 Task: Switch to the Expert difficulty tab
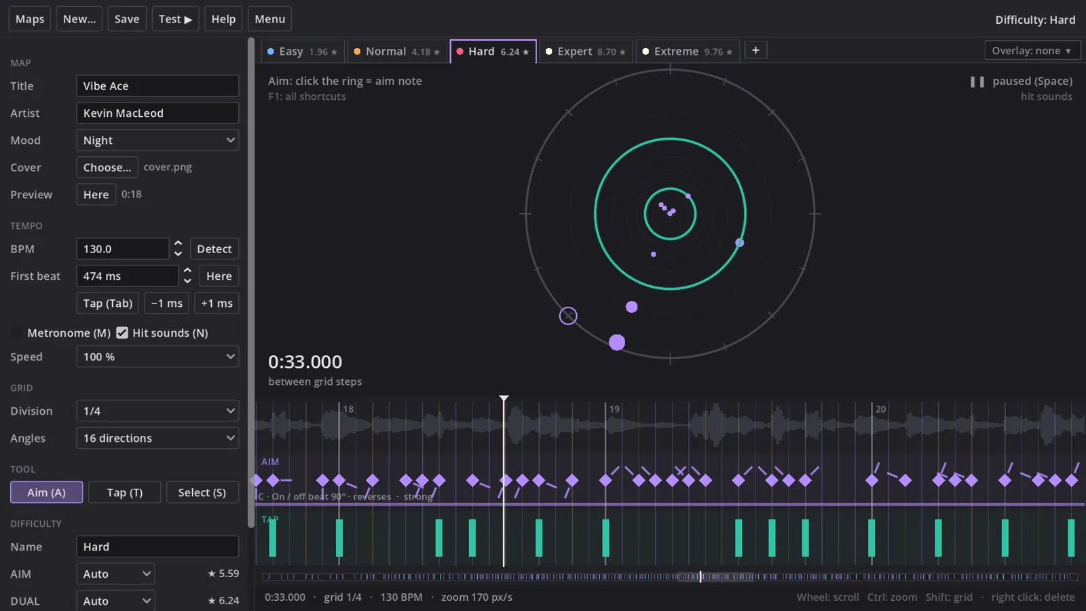click(586, 52)
